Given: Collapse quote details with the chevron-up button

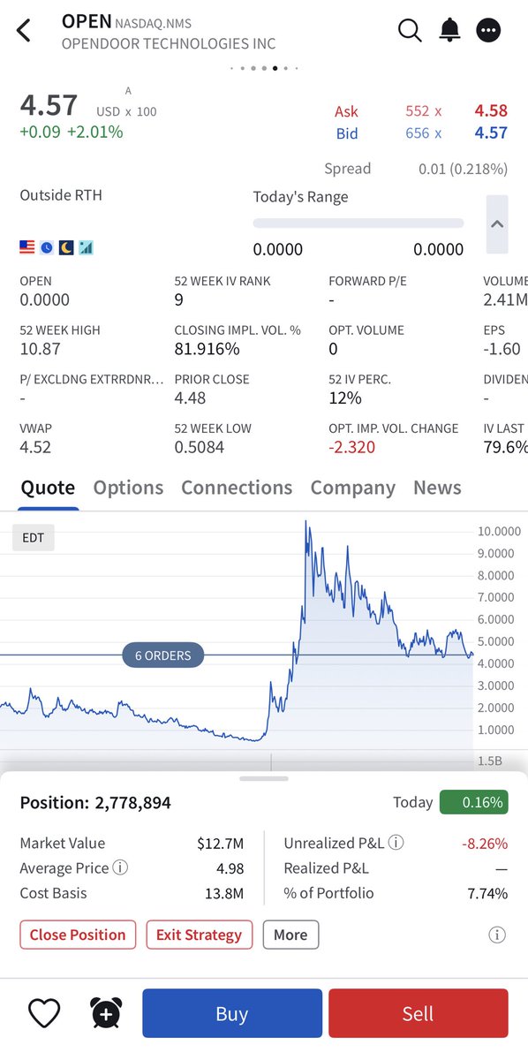Looking at the screenshot, I should pyautogui.click(x=497, y=224).
